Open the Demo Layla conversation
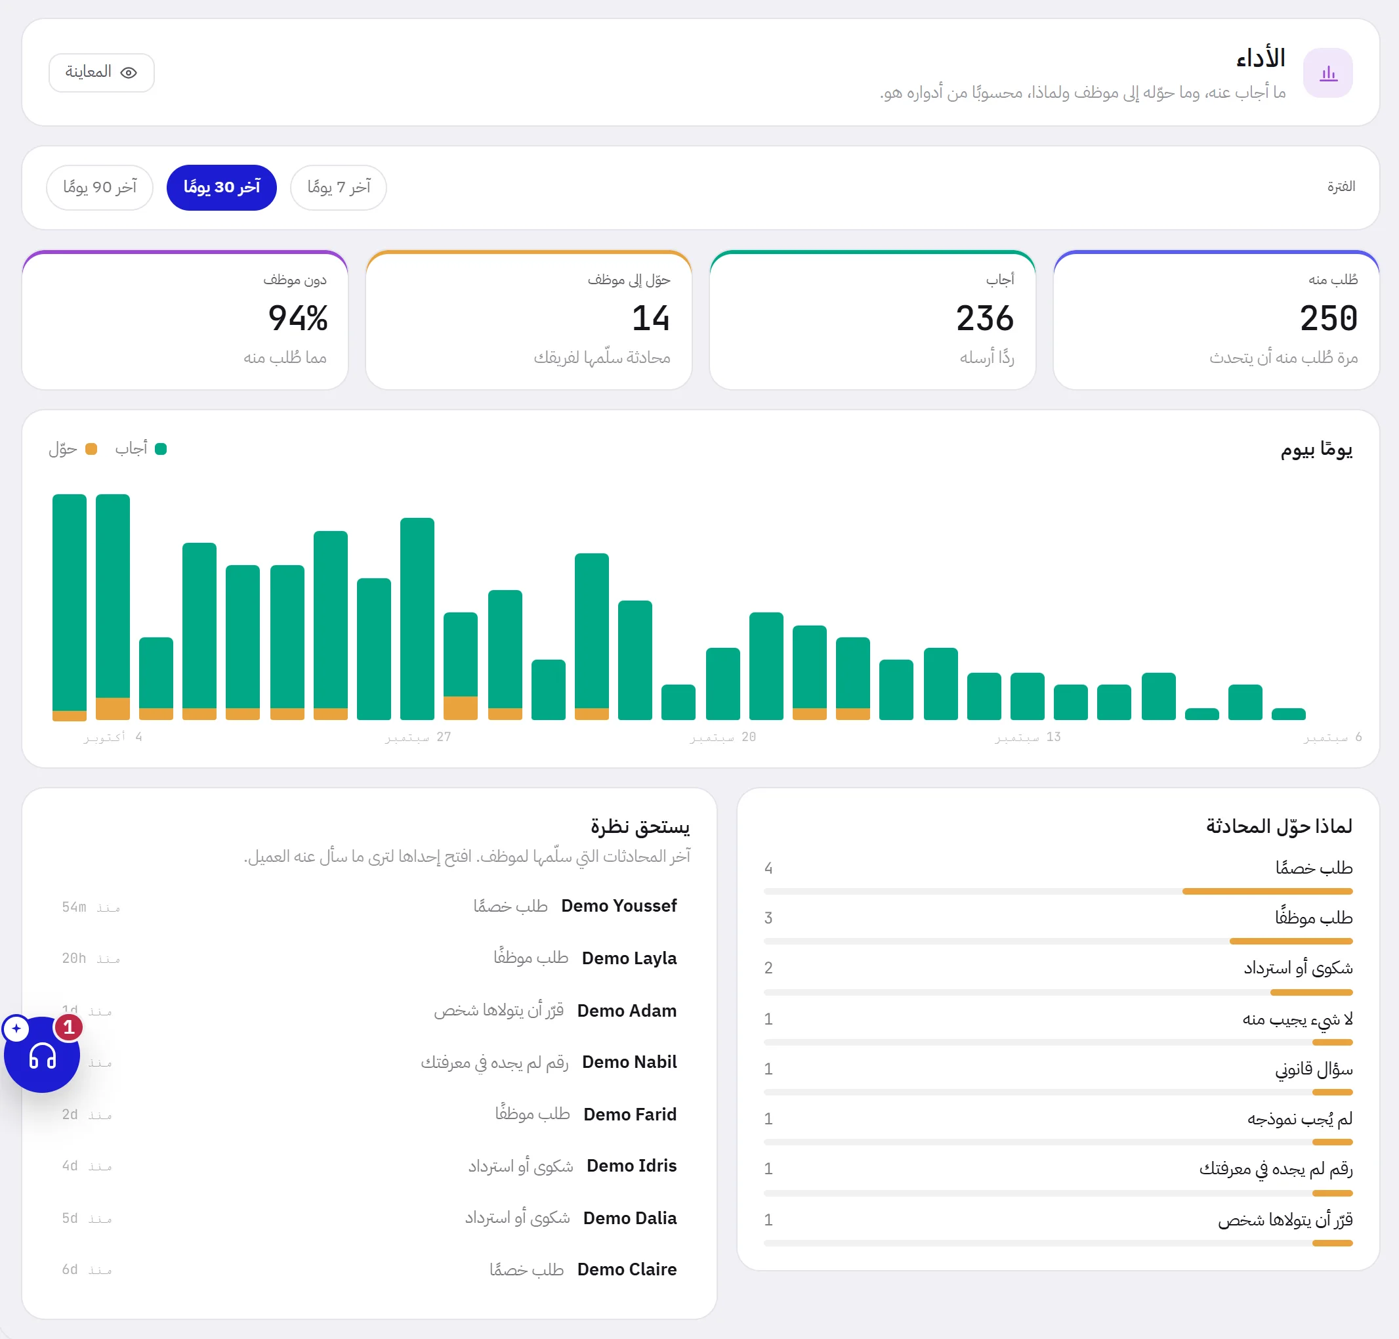1399x1339 pixels. (369, 958)
